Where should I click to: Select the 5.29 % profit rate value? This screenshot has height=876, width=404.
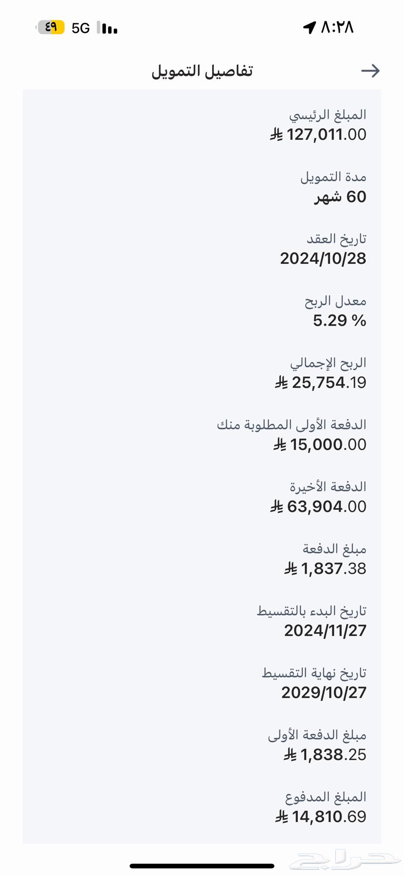pyautogui.click(x=339, y=321)
